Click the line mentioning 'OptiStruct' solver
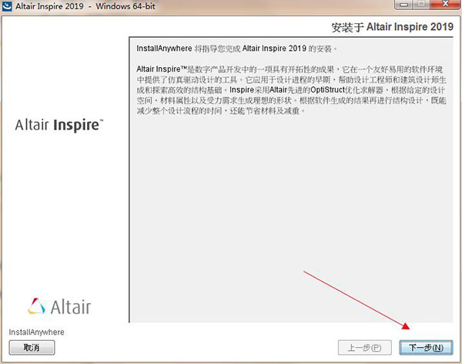This screenshot has width=462, height=364. [291, 90]
